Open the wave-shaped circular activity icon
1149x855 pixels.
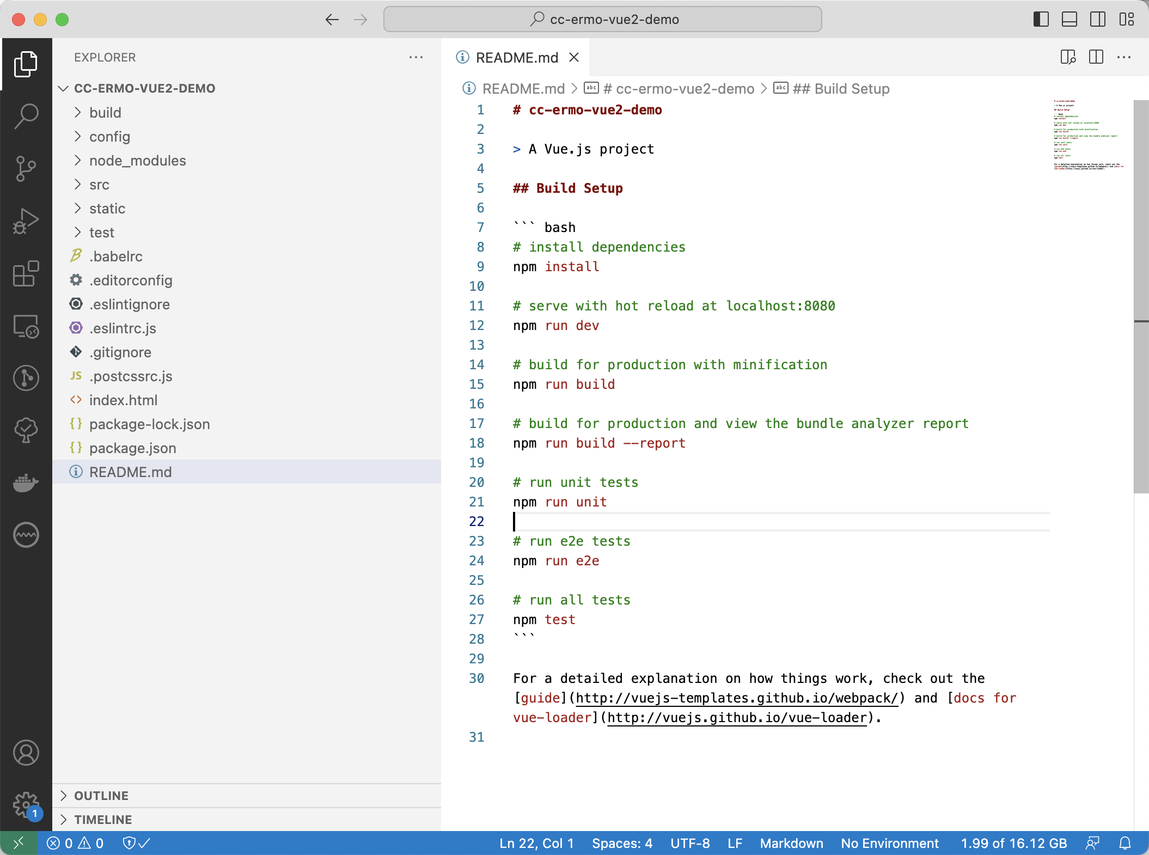pos(26,535)
